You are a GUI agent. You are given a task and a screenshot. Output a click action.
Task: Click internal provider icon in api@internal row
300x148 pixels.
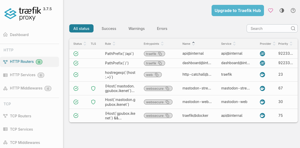tap(262, 54)
